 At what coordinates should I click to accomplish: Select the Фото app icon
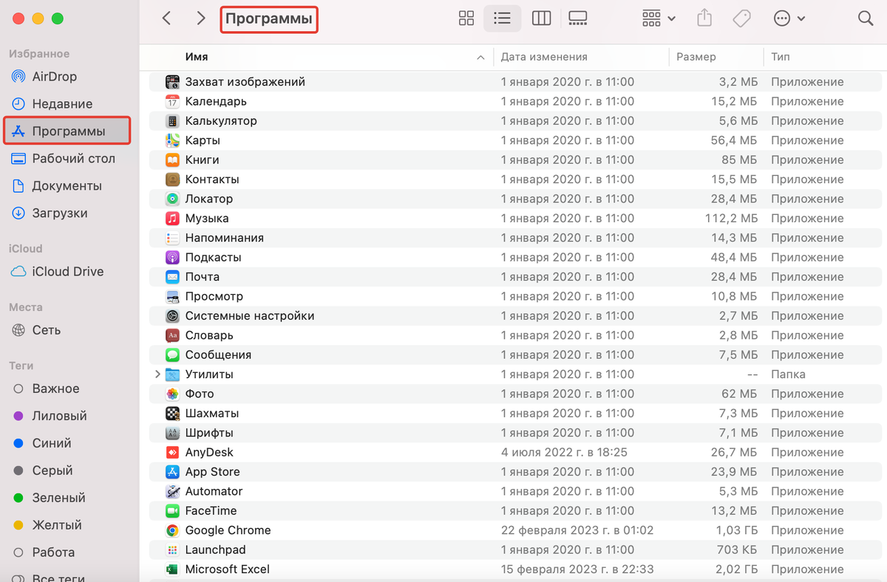point(172,394)
